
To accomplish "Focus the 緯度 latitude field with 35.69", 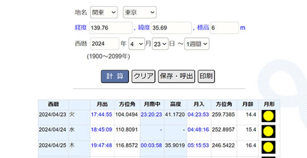I will pyautogui.click(x=171, y=28).
